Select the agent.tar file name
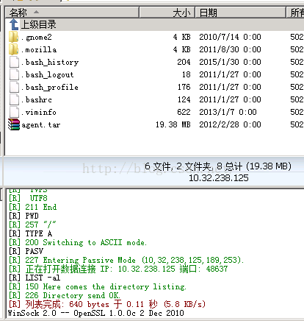This screenshot has width=304, height=321. click(41, 125)
